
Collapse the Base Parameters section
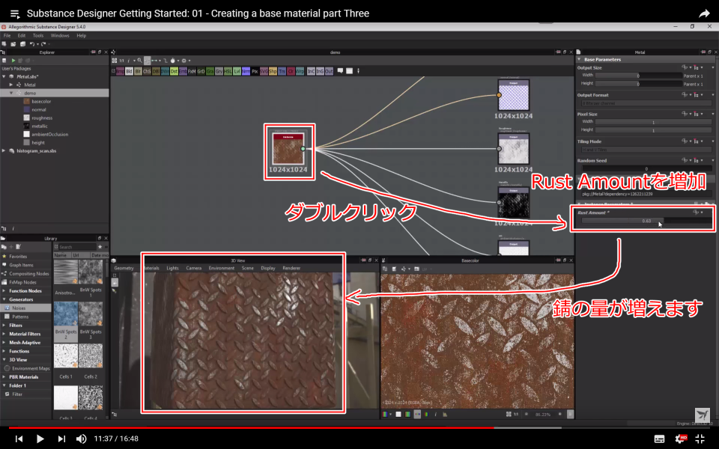point(579,60)
